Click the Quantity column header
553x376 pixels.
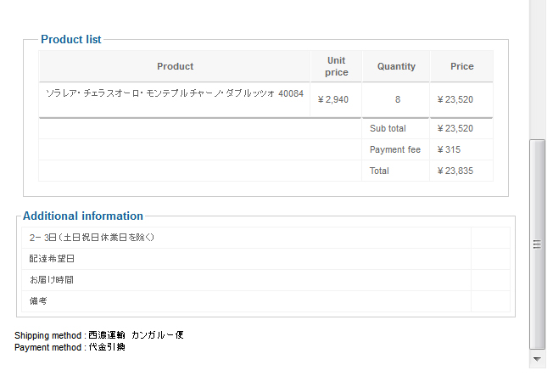point(396,66)
